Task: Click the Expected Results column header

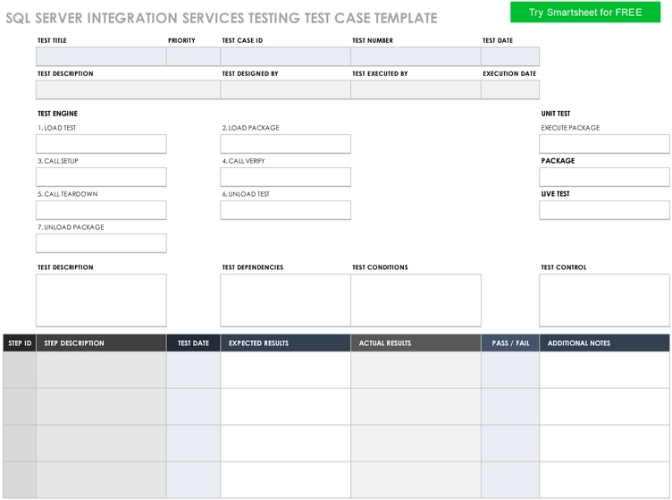Action: coord(285,343)
